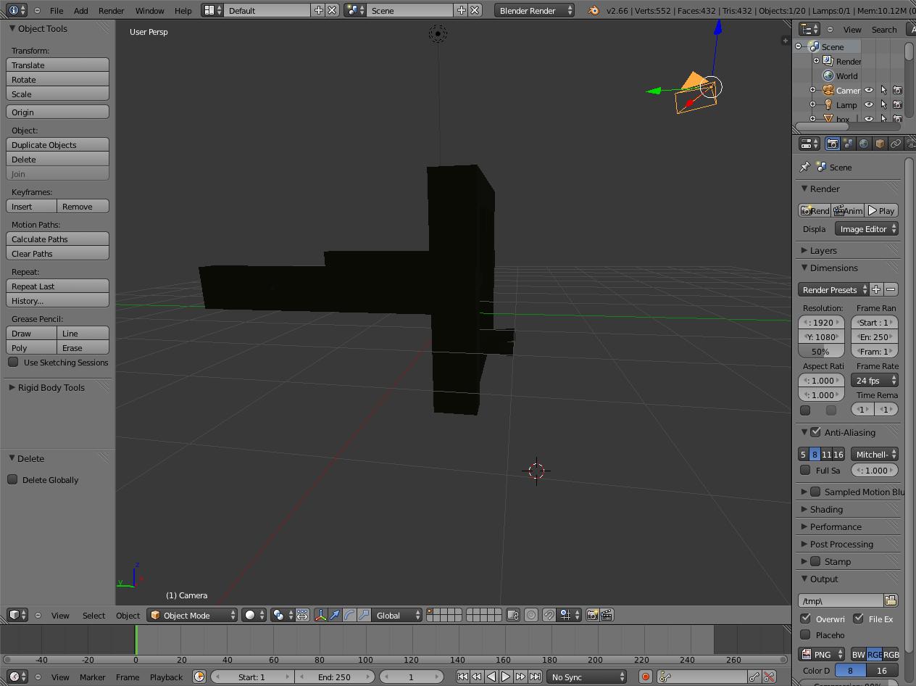916x686 pixels.
Task: Add a new screen layout with plus icon
Action: [x=318, y=10]
